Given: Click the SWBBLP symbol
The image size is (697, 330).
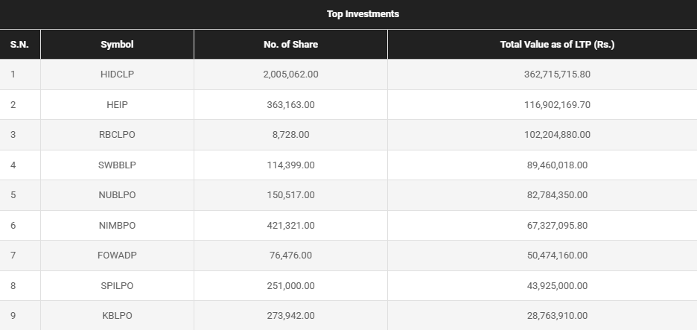Looking at the screenshot, I should point(117,165).
